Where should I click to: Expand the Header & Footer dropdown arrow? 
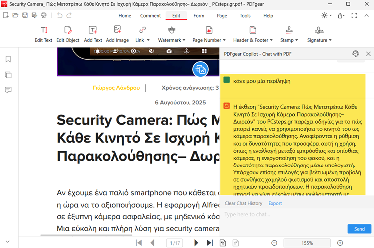271,40
